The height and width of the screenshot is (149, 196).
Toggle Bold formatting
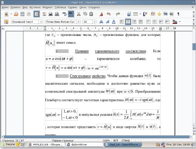(101, 22)
